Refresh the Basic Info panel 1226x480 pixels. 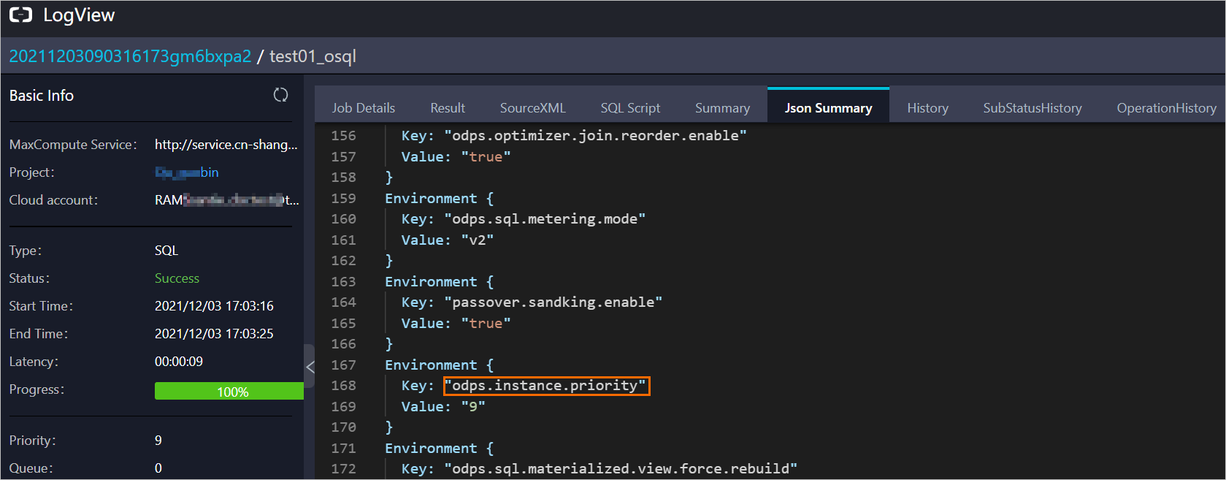[280, 95]
